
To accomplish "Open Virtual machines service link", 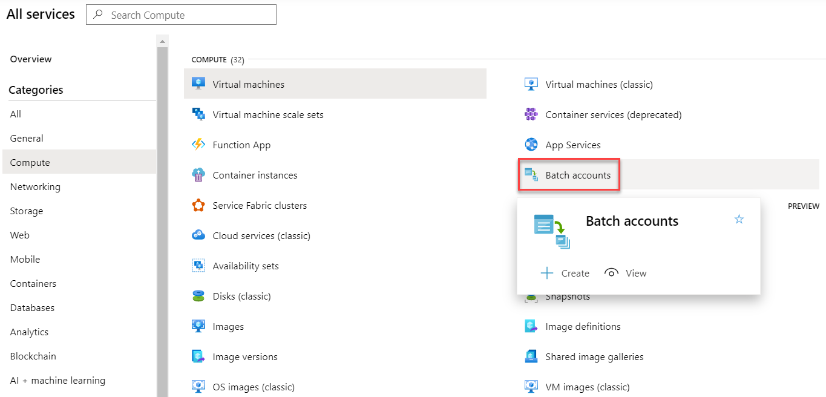I will (249, 84).
